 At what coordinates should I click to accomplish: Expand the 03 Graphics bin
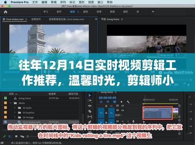[x=15, y=113]
